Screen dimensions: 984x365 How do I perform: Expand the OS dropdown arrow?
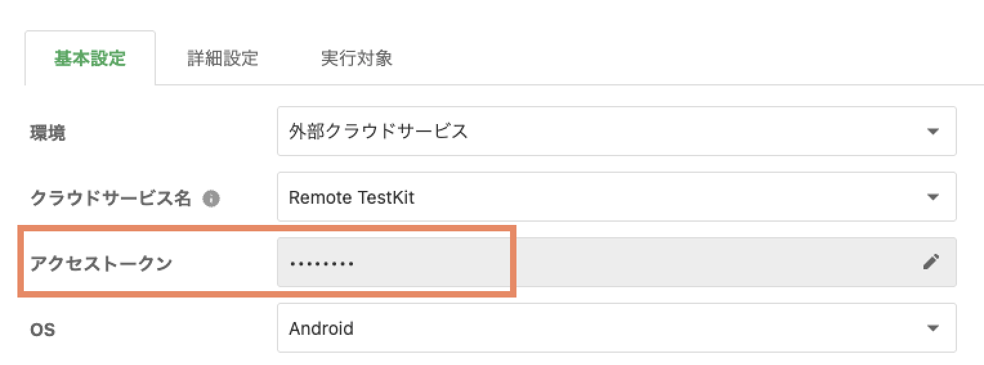coord(932,328)
